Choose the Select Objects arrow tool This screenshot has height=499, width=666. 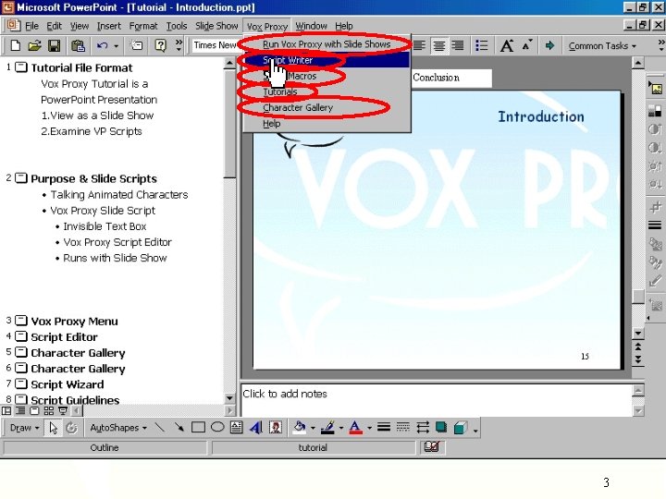coord(53,428)
